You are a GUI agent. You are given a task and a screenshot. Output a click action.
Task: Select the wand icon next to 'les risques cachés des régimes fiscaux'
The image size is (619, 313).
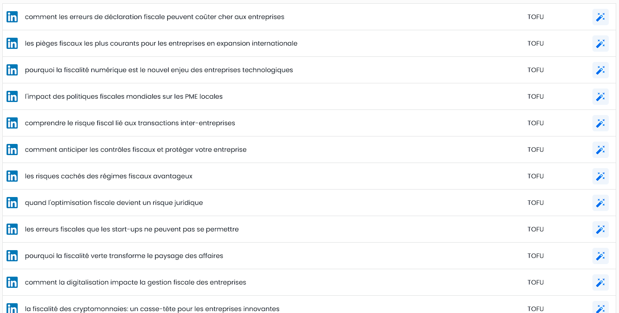pos(600,176)
